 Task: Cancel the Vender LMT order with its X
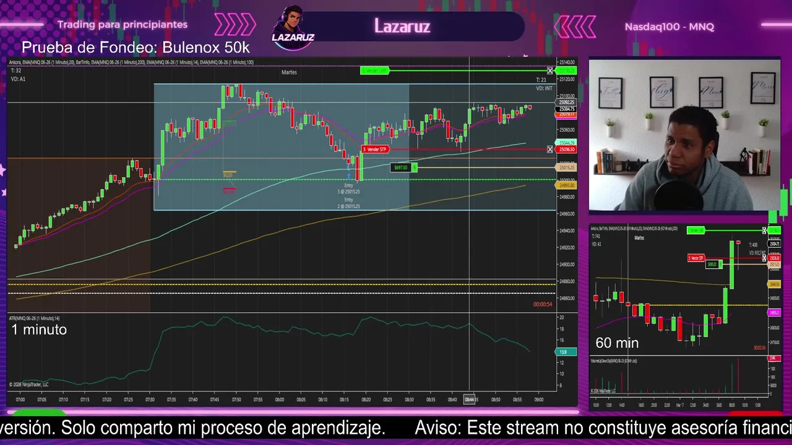coord(550,71)
